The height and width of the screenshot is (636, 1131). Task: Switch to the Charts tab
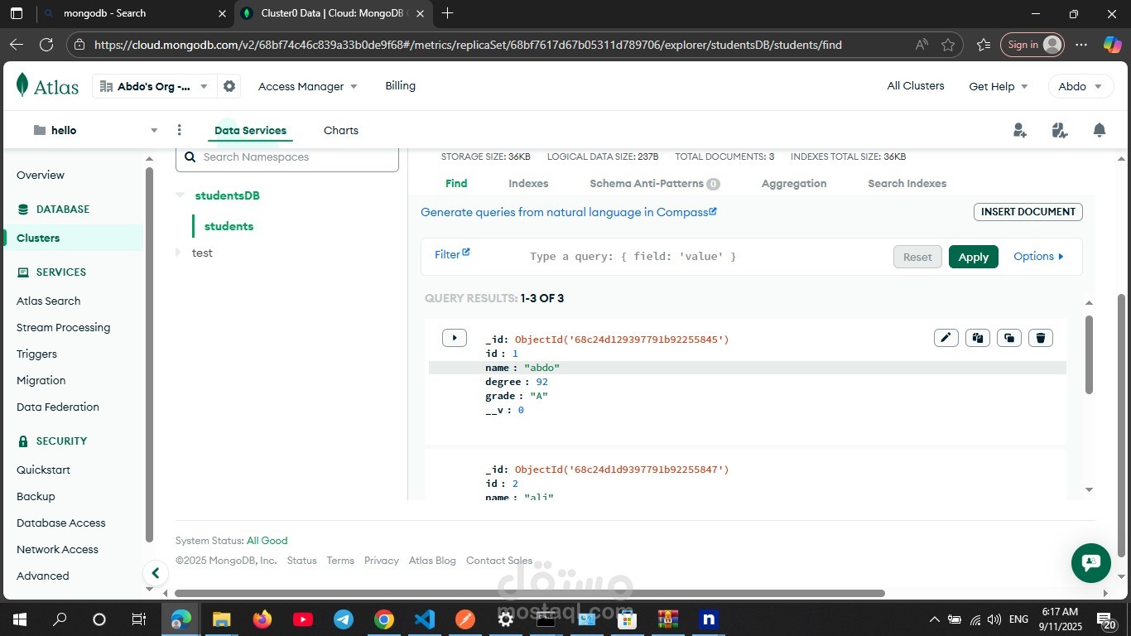(341, 130)
